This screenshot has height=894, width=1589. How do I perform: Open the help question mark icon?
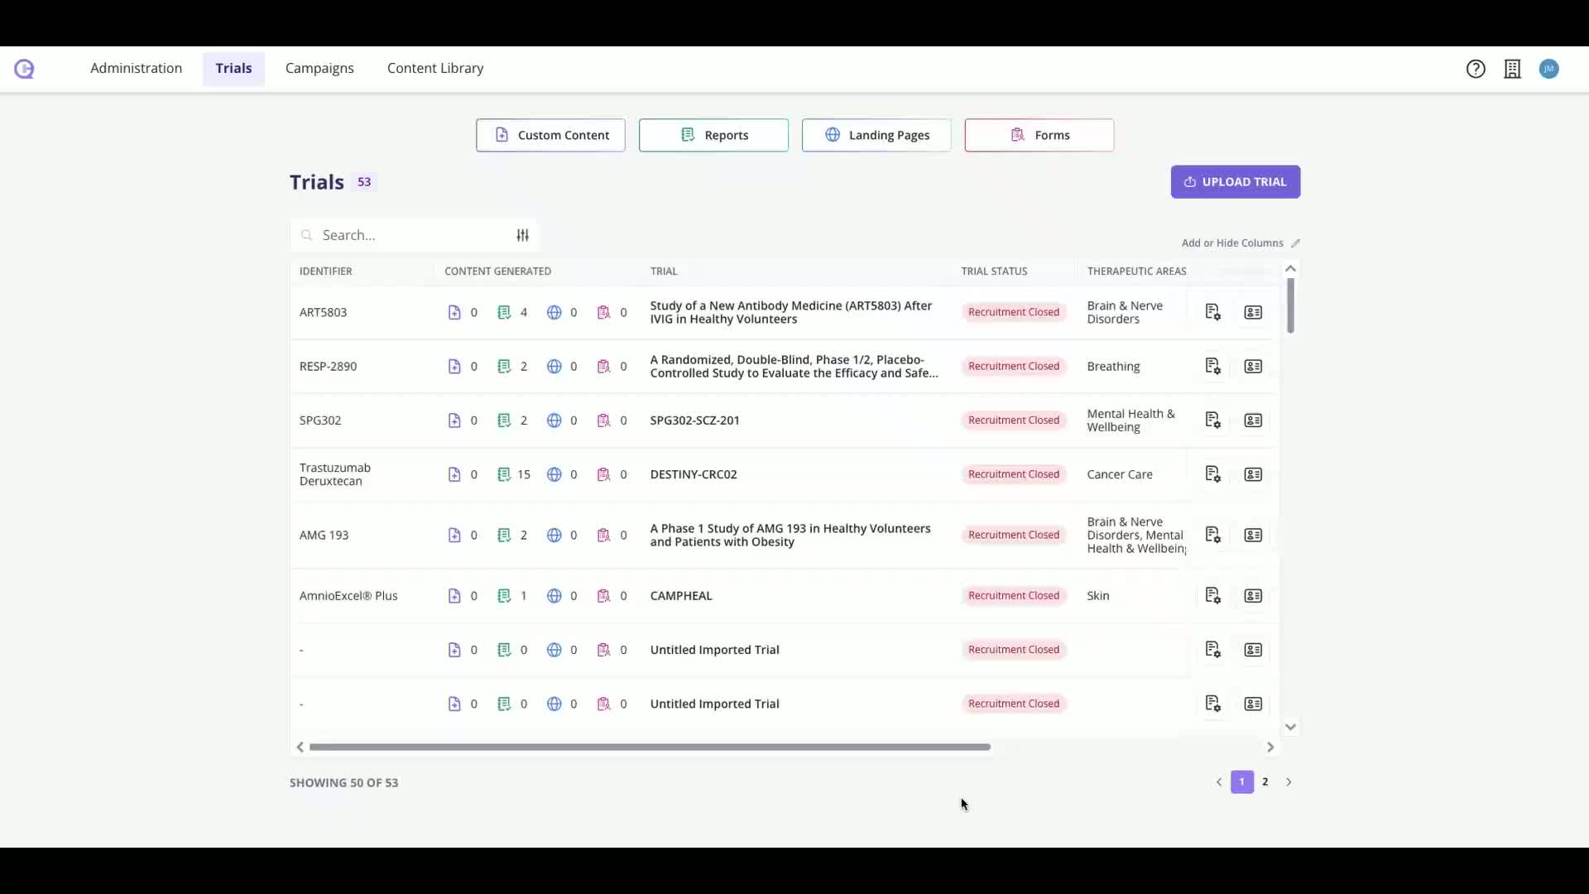(1476, 69)
